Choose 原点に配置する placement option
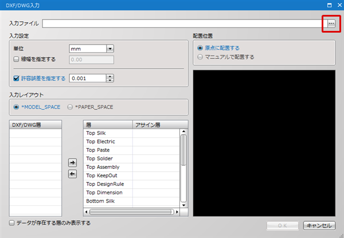 200,47
